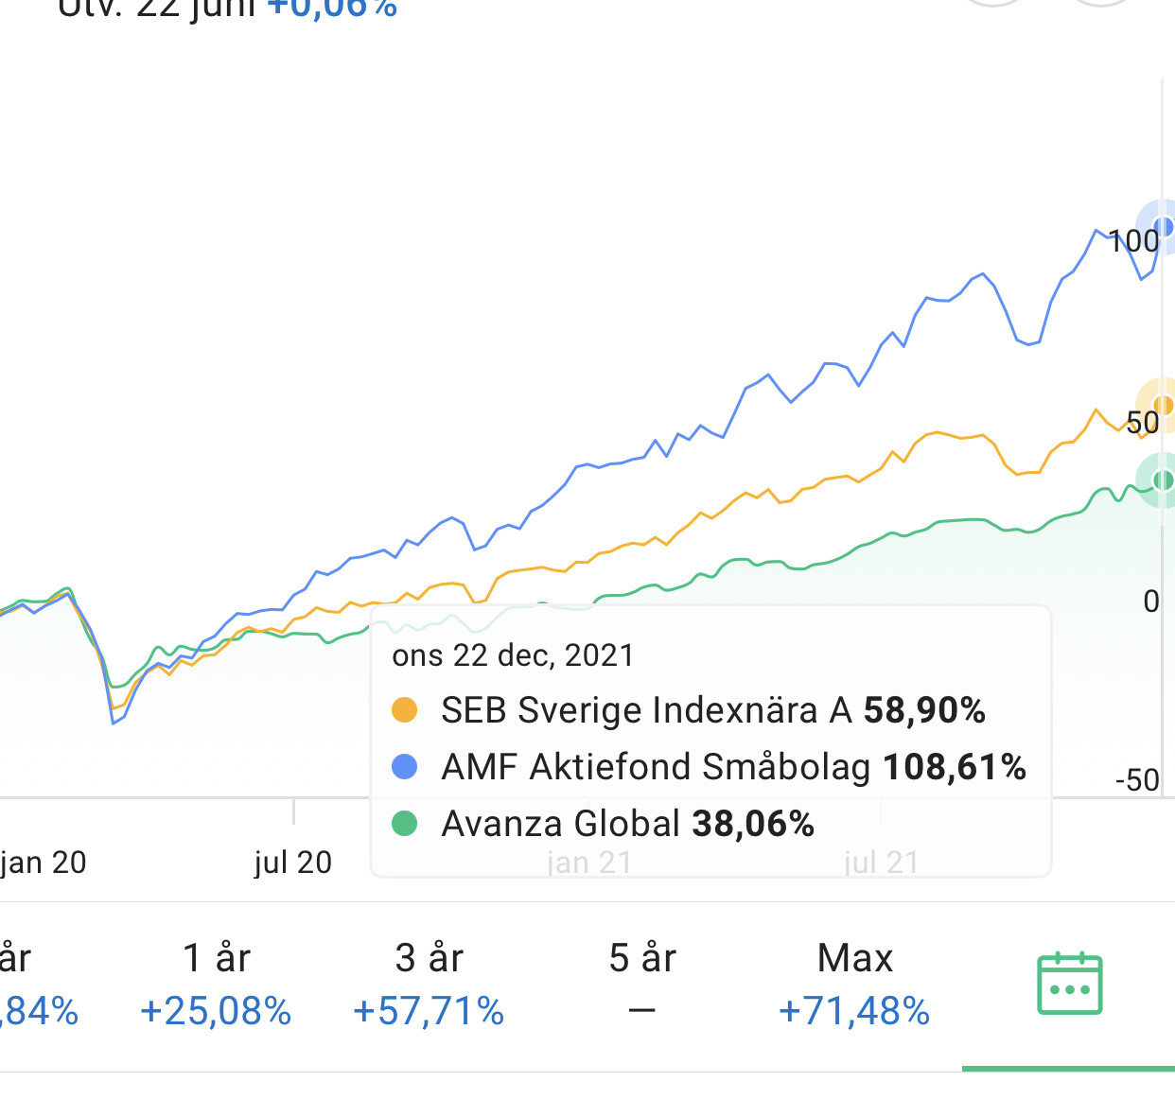Tap the tooltip date ons 22 dec, 2021
Screen dimensions: 1175x1099
[x=513, y=655]
